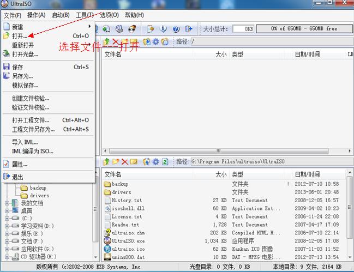Expand the (C:) drive node
The width and height of the screenshot is (354, 272).
point(7,219)
